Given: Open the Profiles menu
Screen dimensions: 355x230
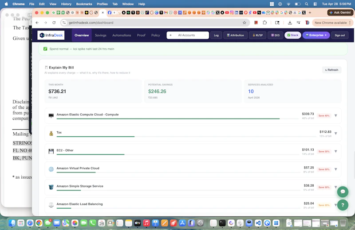Looking at the screenshot, I should coord(102,4).
